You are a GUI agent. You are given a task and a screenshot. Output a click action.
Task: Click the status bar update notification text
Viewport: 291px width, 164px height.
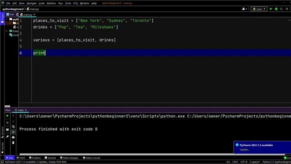pos(35,162)
